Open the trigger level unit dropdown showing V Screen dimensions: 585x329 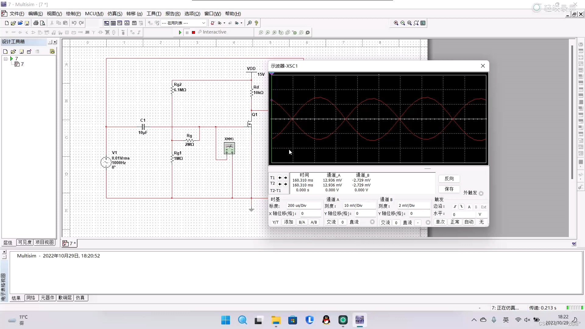[481, 214]
